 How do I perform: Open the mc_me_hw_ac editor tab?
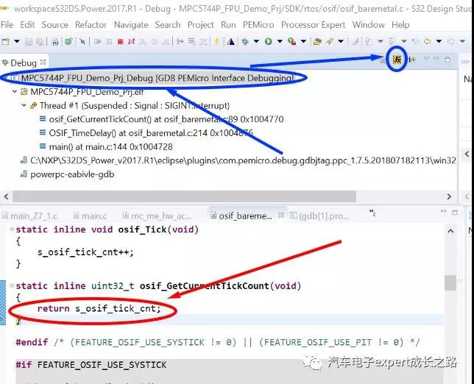[x=160, y=216]
